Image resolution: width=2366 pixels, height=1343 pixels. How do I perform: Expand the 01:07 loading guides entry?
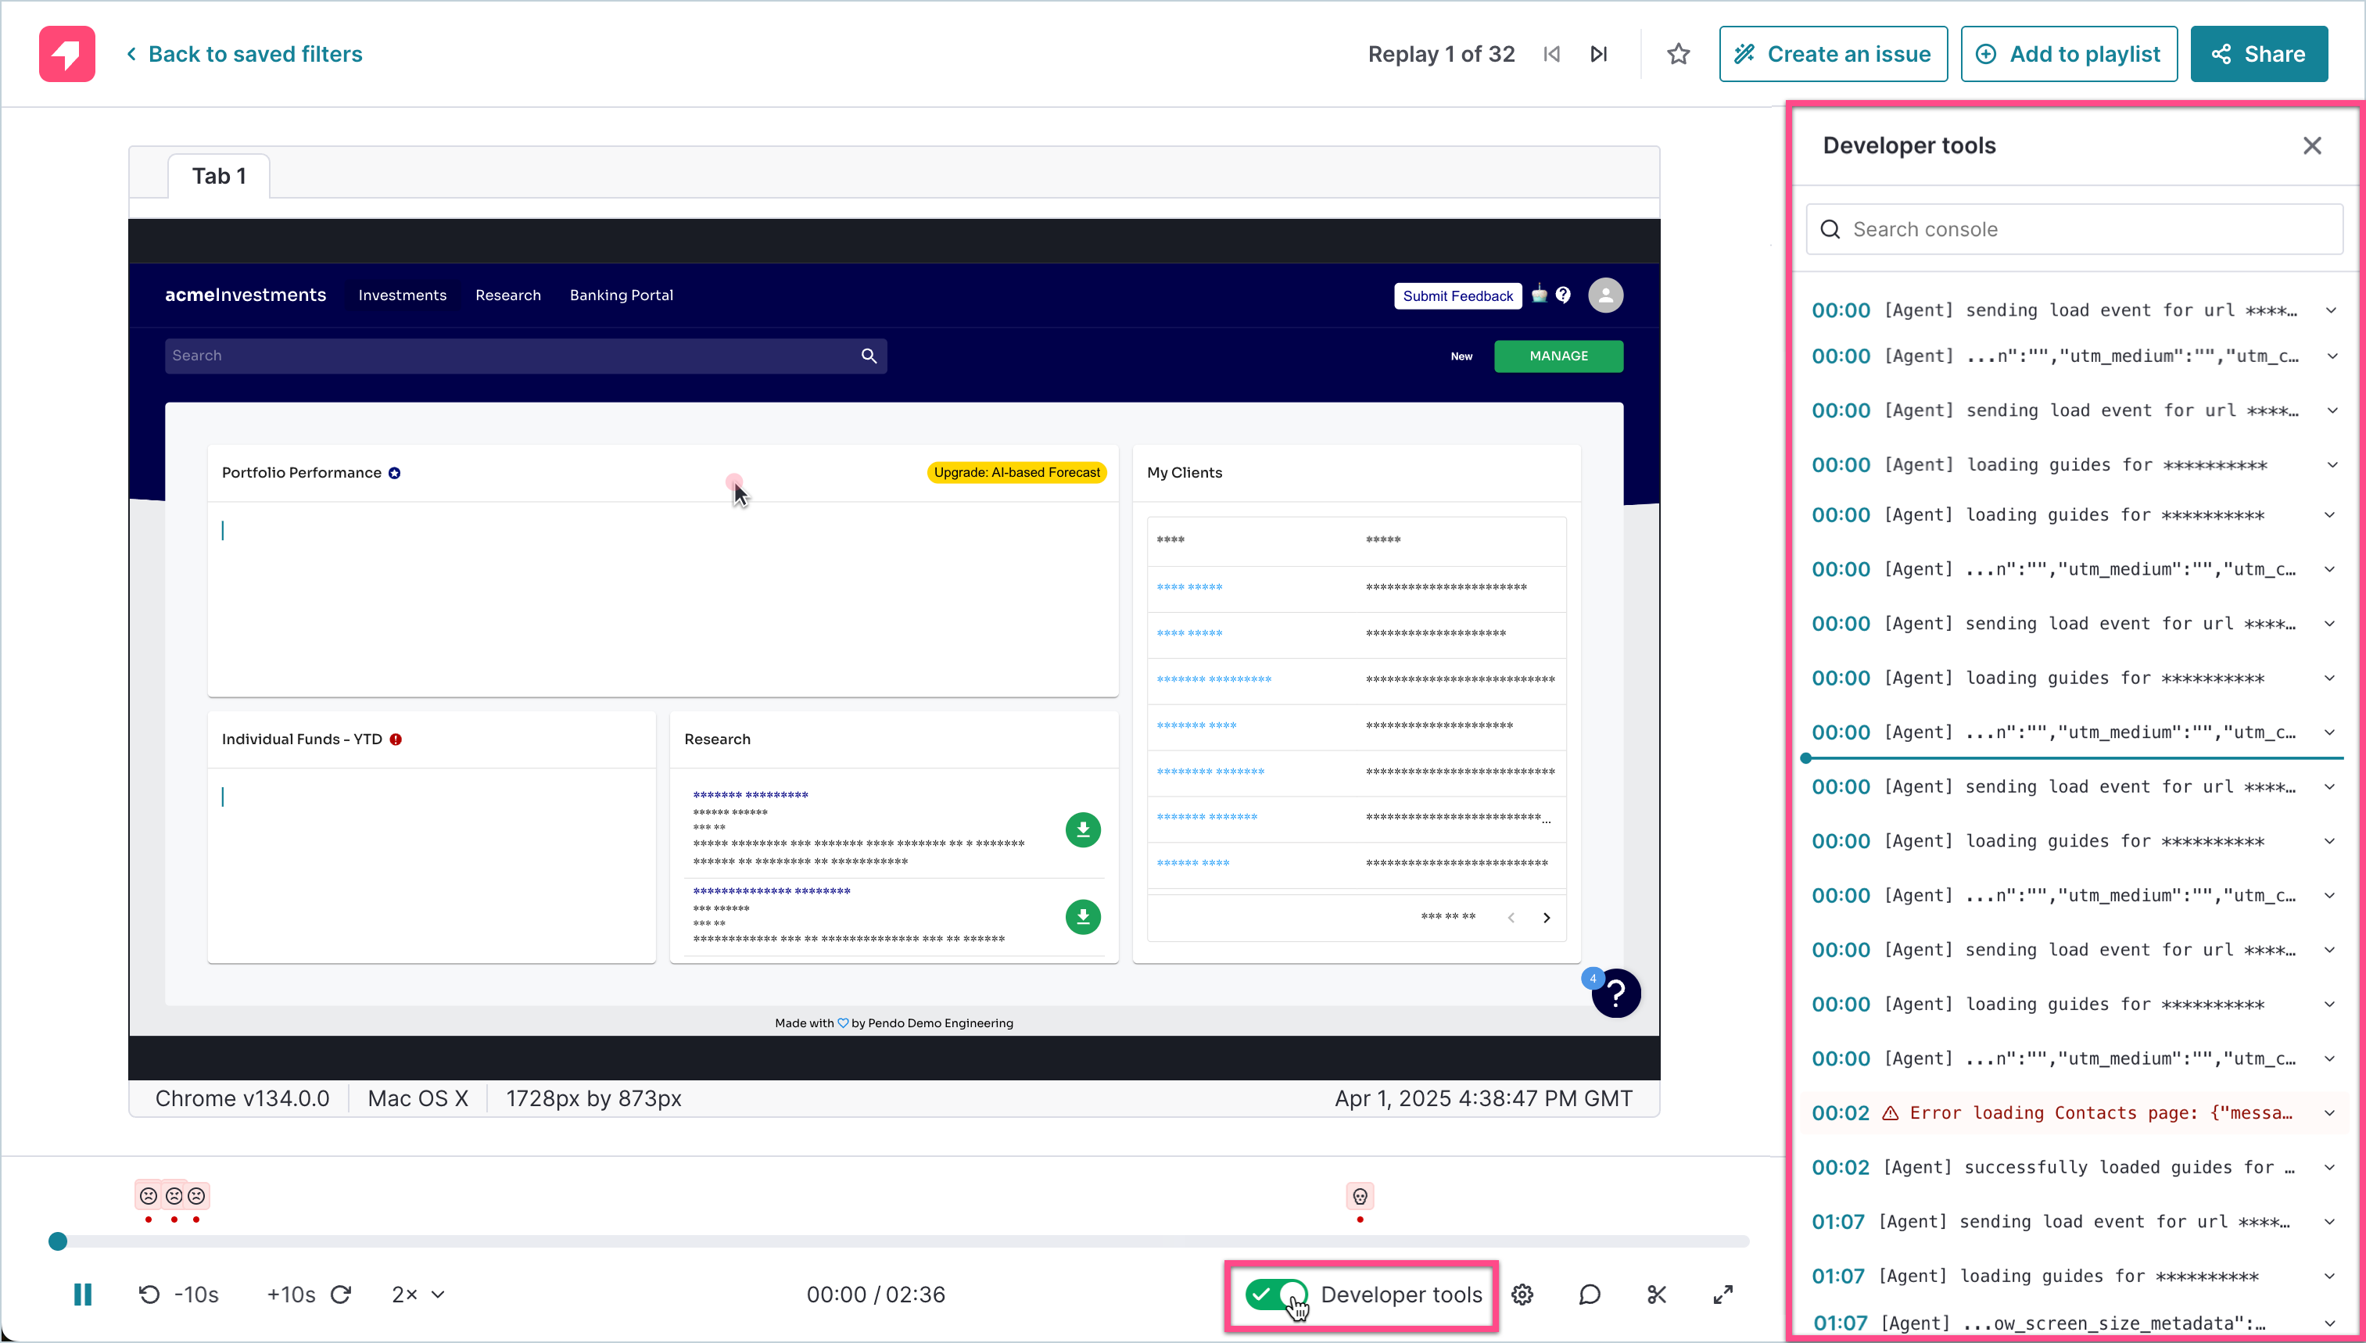[2331, 1277]
